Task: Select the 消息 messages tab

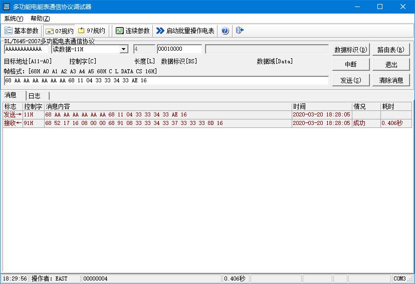Action: [11, 95]
